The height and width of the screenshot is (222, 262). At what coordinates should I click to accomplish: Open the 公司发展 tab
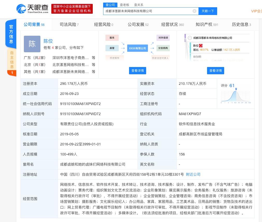point(138,25)
